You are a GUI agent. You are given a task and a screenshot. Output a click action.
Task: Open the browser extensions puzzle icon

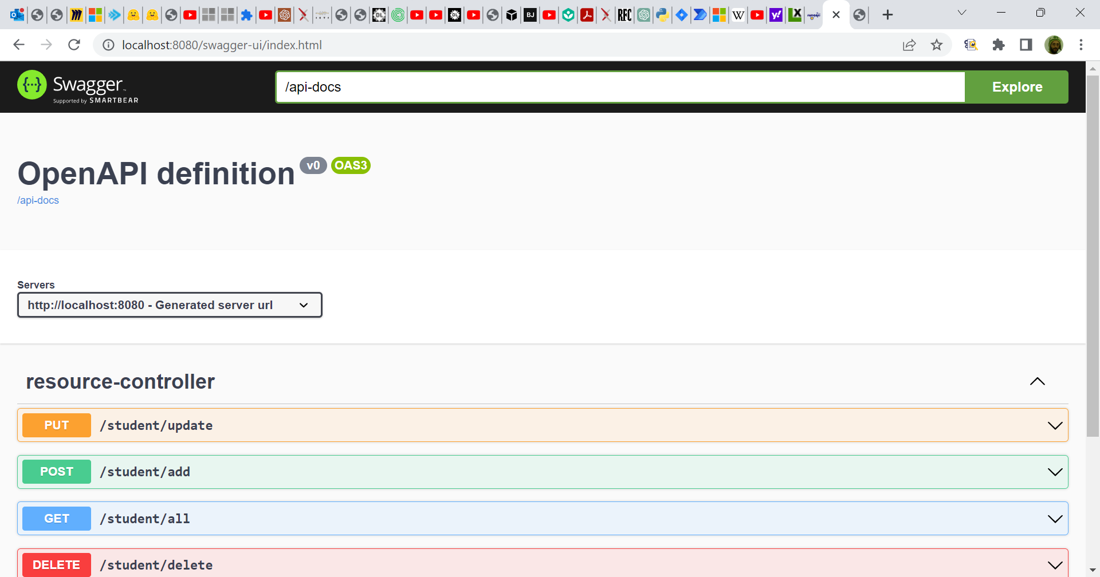(998, 45)
